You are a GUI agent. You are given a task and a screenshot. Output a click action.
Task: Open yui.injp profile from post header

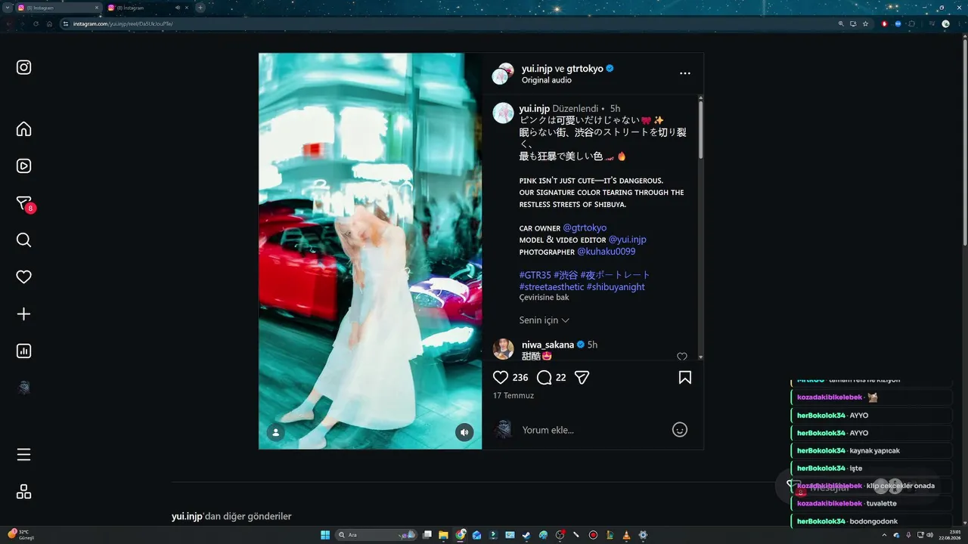coord(537,68)
